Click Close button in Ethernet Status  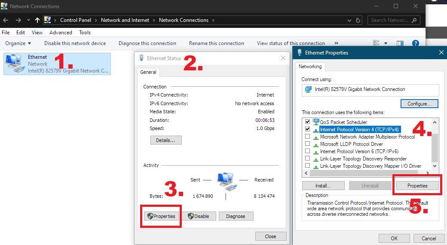tap(270, 236)
